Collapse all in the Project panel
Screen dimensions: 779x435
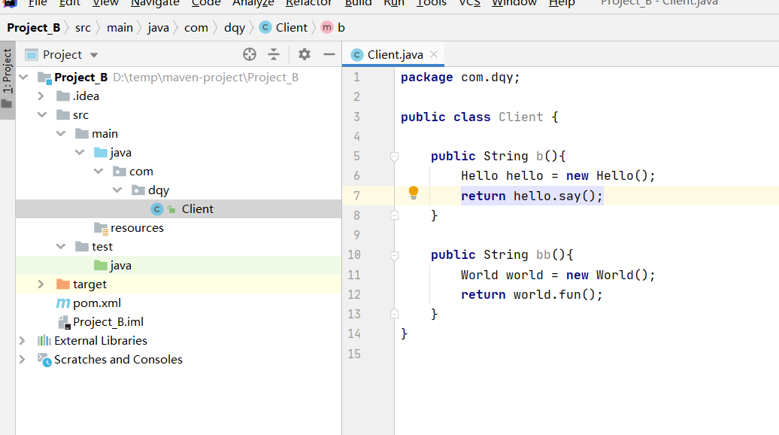(x=274, y=54)
